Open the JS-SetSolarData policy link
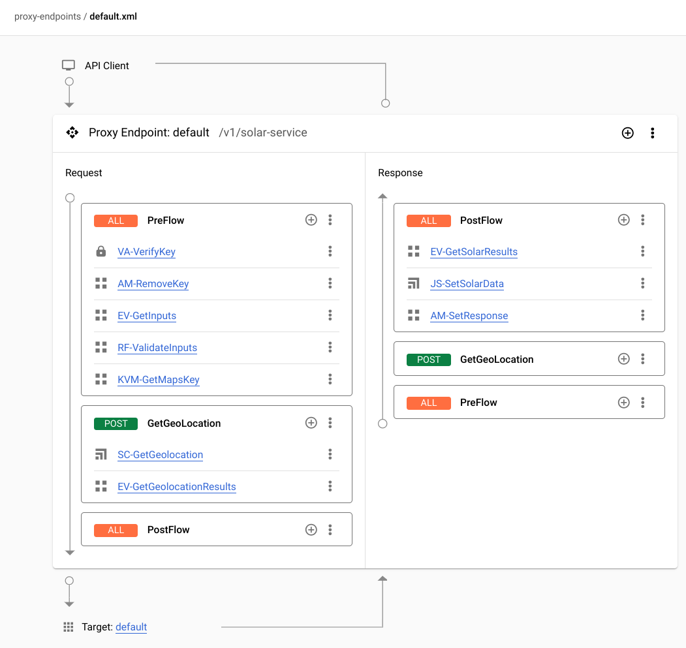 pyautogui.click(x=467, y=283)
